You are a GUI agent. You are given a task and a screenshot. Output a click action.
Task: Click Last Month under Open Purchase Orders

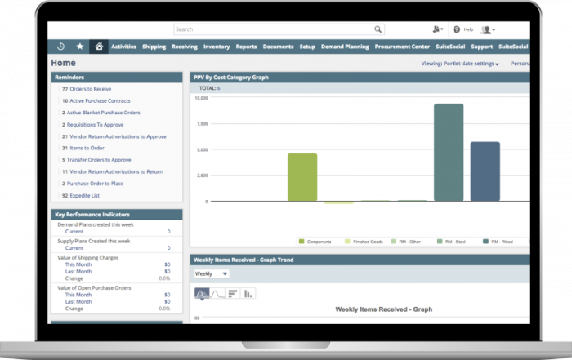tap(78, 302)
